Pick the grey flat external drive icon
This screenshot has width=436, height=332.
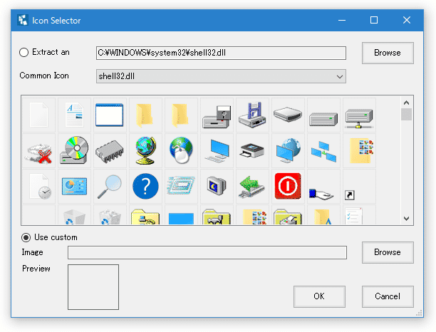pyautogui.click(x=288, y=114)
